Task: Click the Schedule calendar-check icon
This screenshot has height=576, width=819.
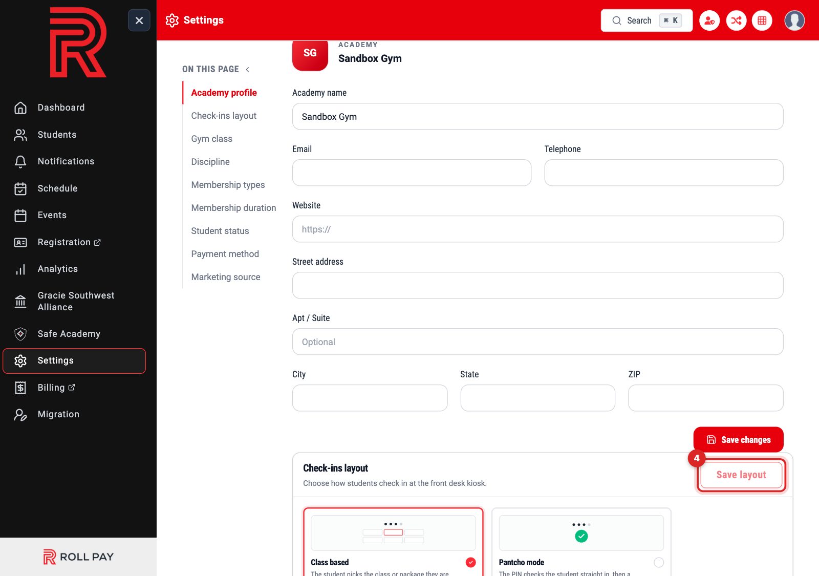Action: [x=20, y=188]
